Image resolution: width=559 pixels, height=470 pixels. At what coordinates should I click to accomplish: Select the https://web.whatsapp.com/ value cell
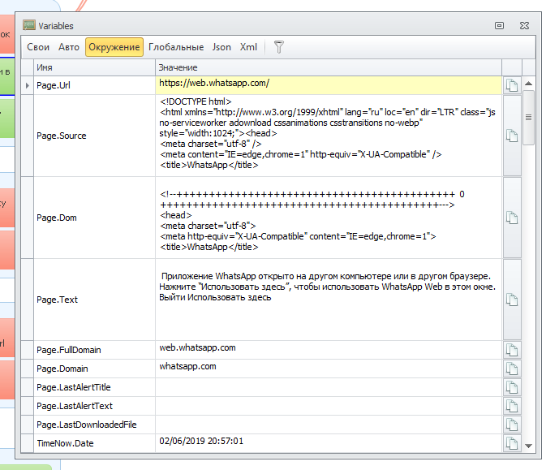(x=329, y=85)
